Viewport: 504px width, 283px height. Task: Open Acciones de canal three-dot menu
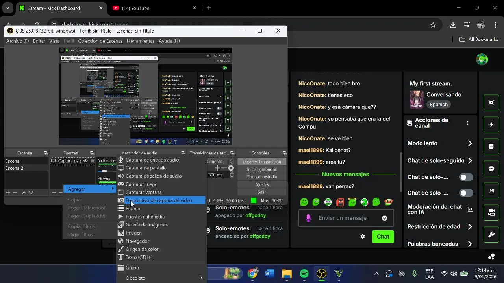pos(468,123)
